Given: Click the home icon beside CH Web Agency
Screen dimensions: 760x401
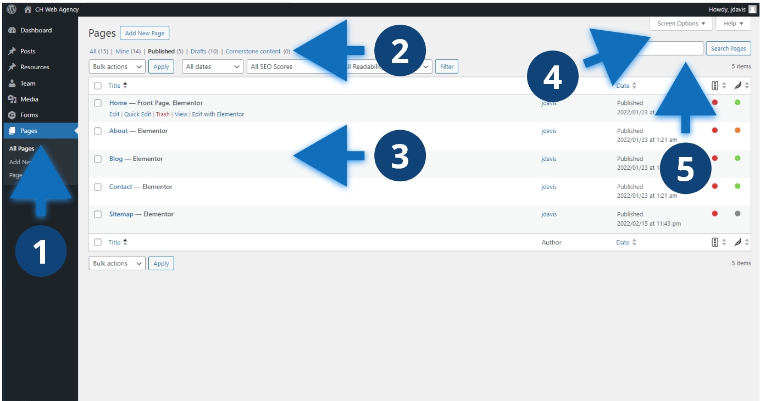Looking at the screenshot, I should (x=27, y=9).
